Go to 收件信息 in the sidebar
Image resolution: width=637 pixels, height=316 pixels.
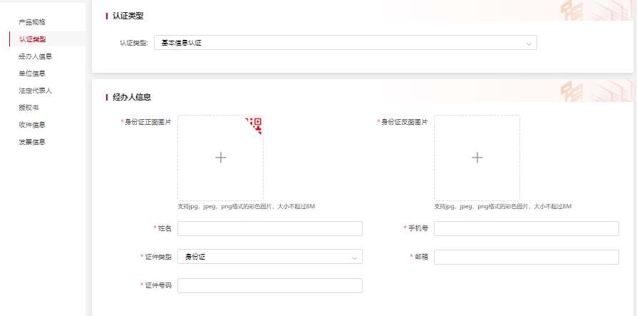tap(32, 125)
